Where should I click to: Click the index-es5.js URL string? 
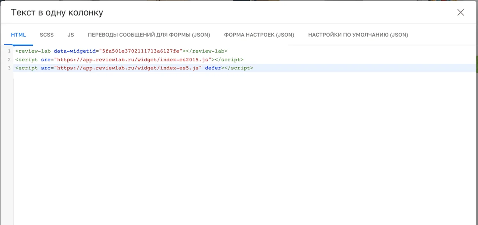(x=128, y=68)
